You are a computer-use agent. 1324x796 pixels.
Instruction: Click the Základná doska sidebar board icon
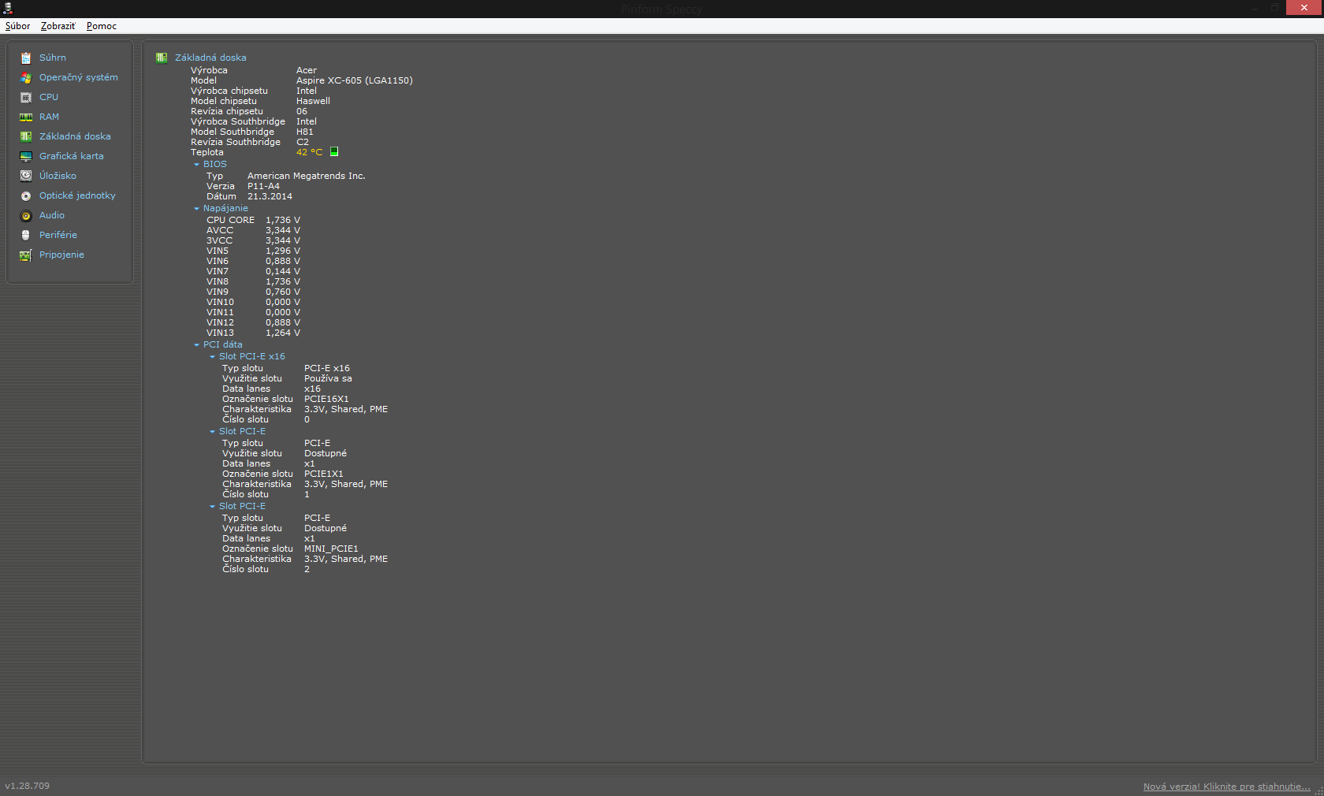26,136
